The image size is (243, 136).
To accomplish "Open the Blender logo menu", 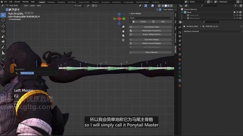I will [2, 2].
